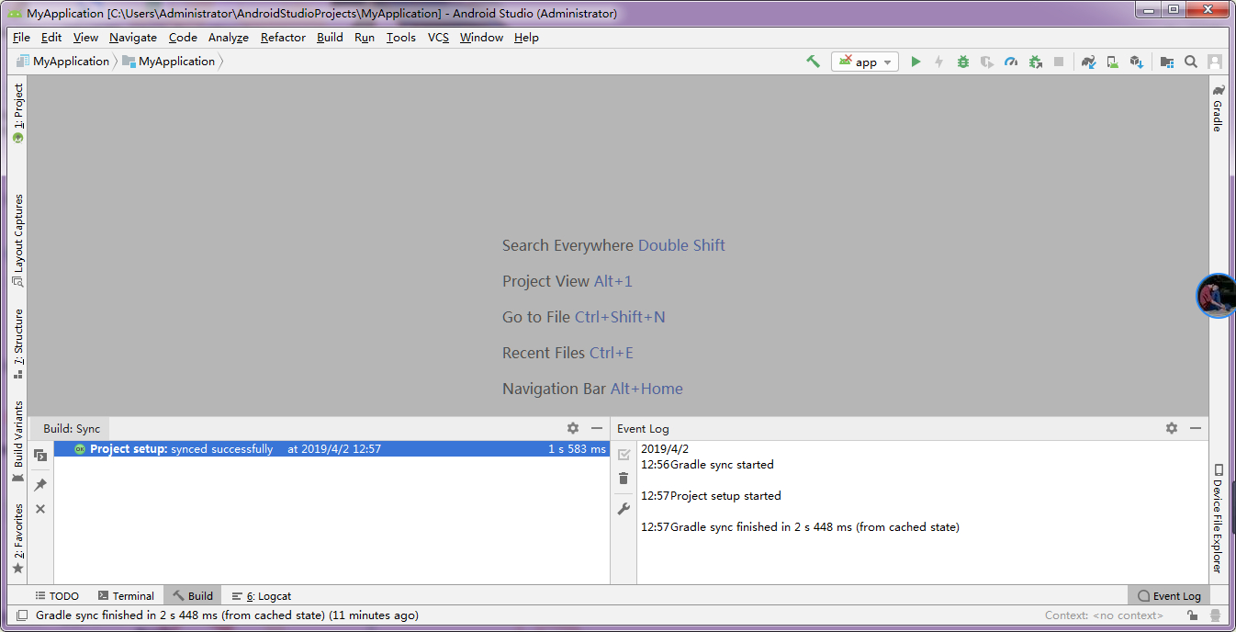Open the Layout Captures side tab
The width and height of the screenshot is (1236, 632).
(17, 240)
